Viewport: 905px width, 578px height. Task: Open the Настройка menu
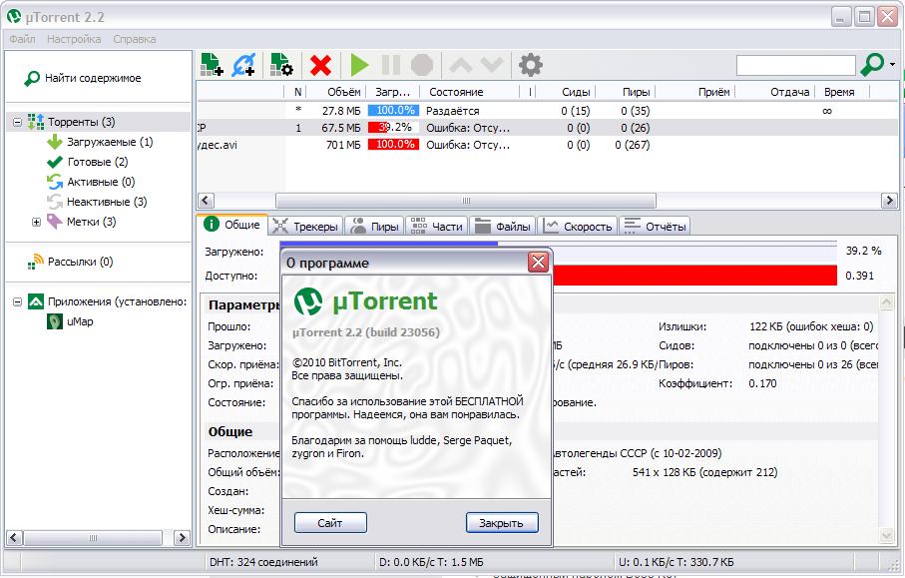tap(74, 39)
